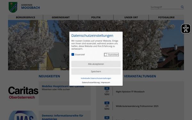Click the Suchbegriff search field
Image resolution: width=192 pixels, height=120 pixels.
click(165, 7)
